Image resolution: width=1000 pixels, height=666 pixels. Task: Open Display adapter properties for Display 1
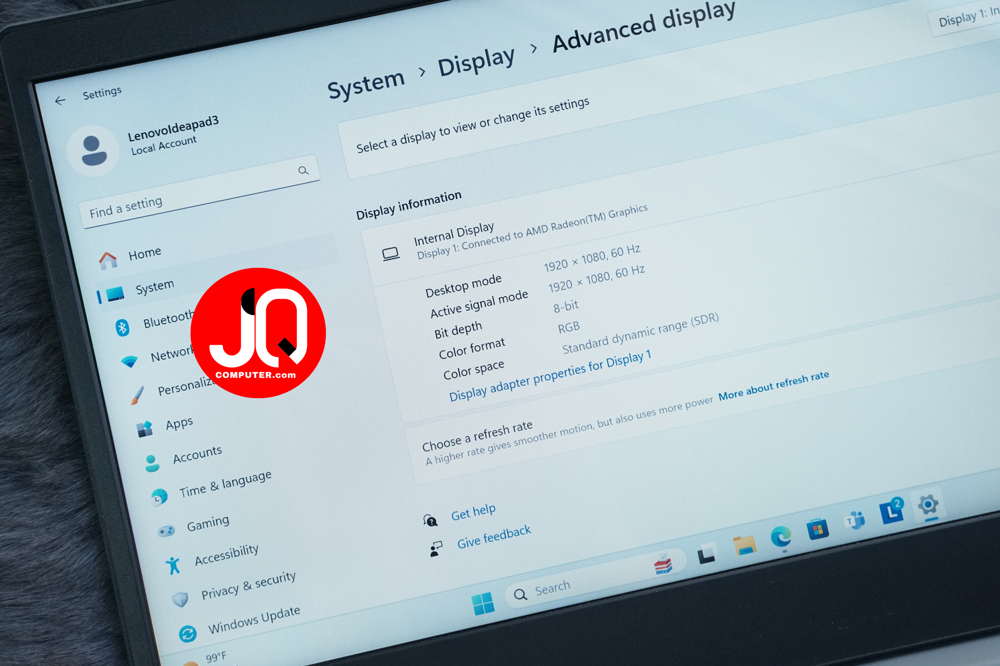click(x=550, y=376)
